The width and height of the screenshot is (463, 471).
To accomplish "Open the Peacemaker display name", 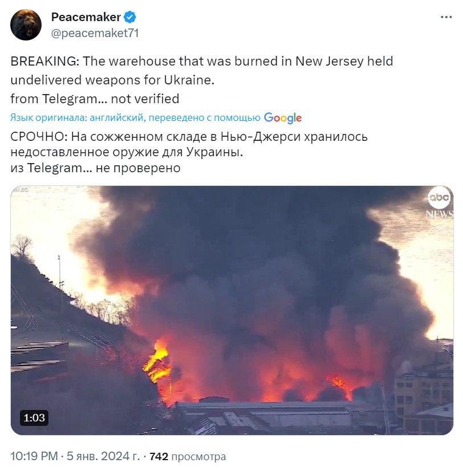I will (85, 18).
